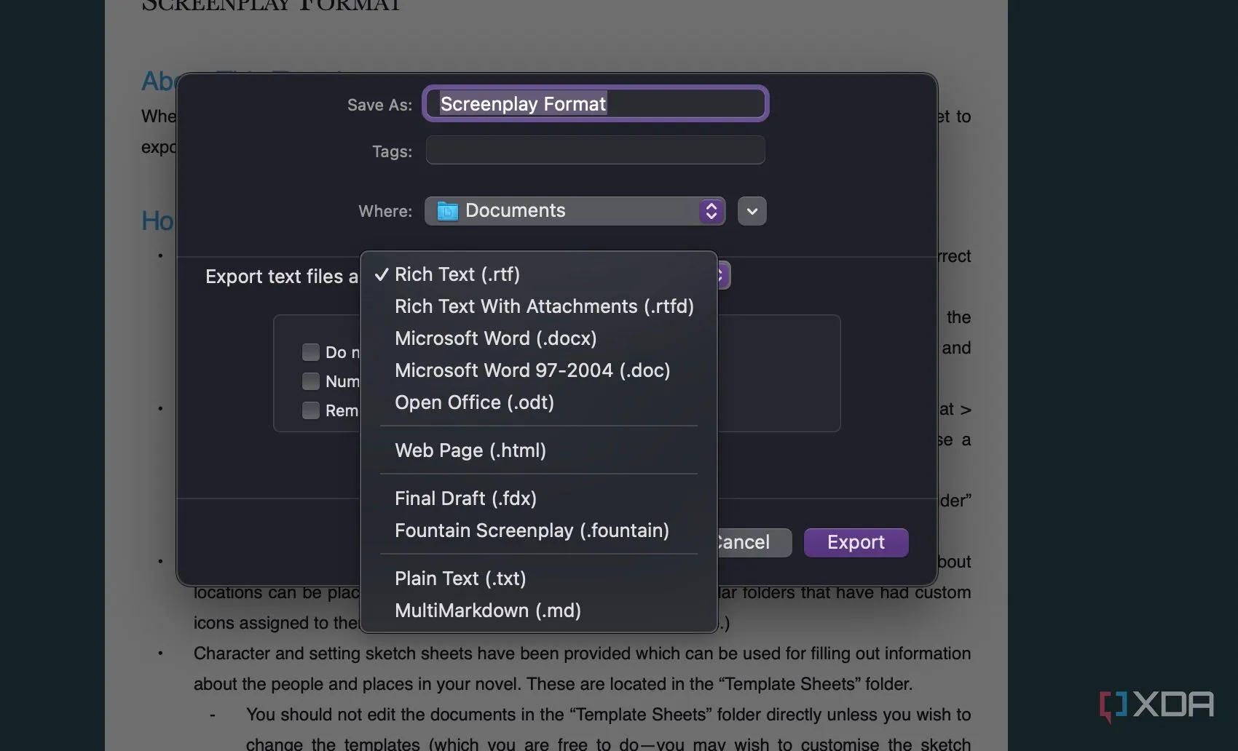Select Rich Text (.rtf) format option
The height and width of the screenshot is (751, 1238).
(539, 274)
